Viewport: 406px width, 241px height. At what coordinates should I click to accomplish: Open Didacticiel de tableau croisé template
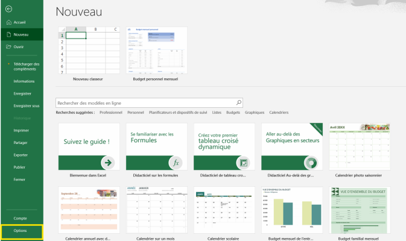[x=224, y=146]
